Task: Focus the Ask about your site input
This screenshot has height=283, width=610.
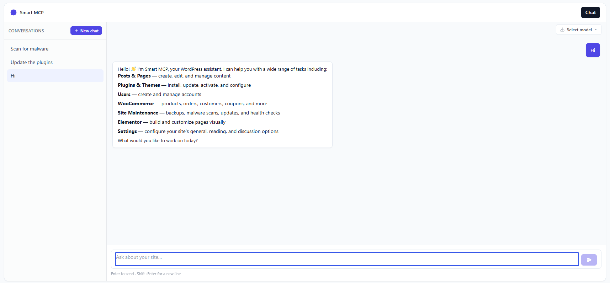Action: 347,259
